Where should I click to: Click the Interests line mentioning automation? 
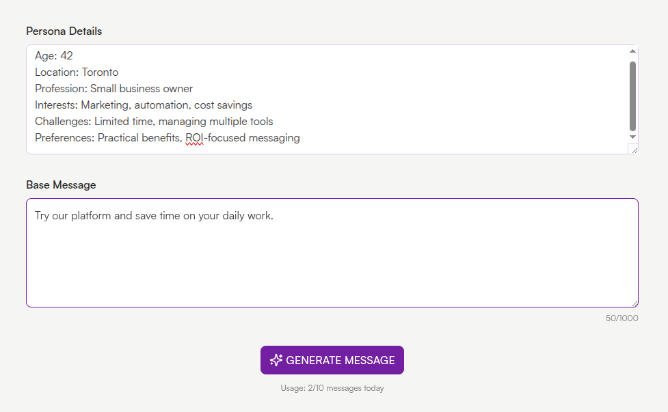pyautogui.click(x=144, y=105)
